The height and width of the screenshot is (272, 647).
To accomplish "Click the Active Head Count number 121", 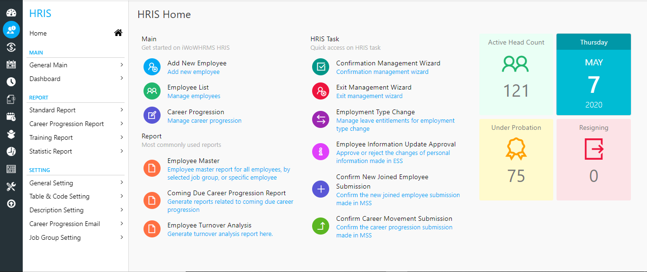I will (x=516, y=91).
